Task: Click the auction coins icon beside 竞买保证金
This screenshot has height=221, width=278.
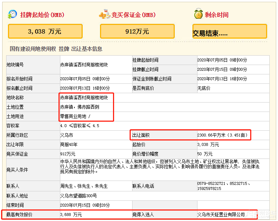Action: [104, 15]
